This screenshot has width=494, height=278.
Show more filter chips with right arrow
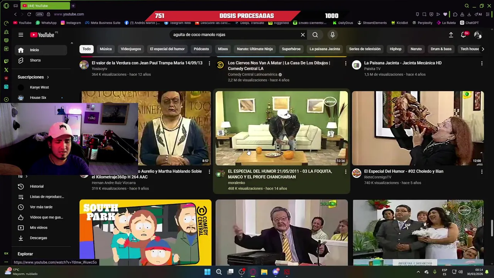(x=482, y=49)
